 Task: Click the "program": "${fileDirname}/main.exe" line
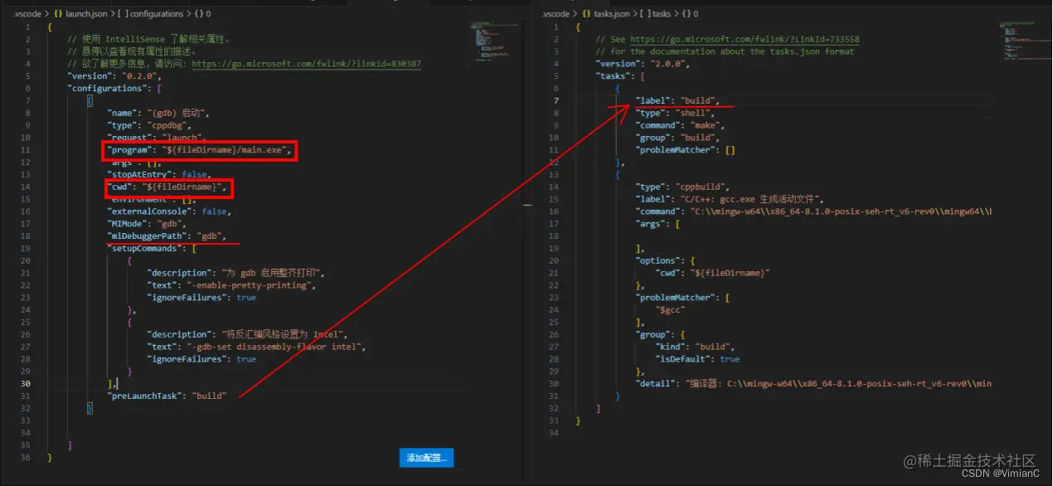point(200,150)
